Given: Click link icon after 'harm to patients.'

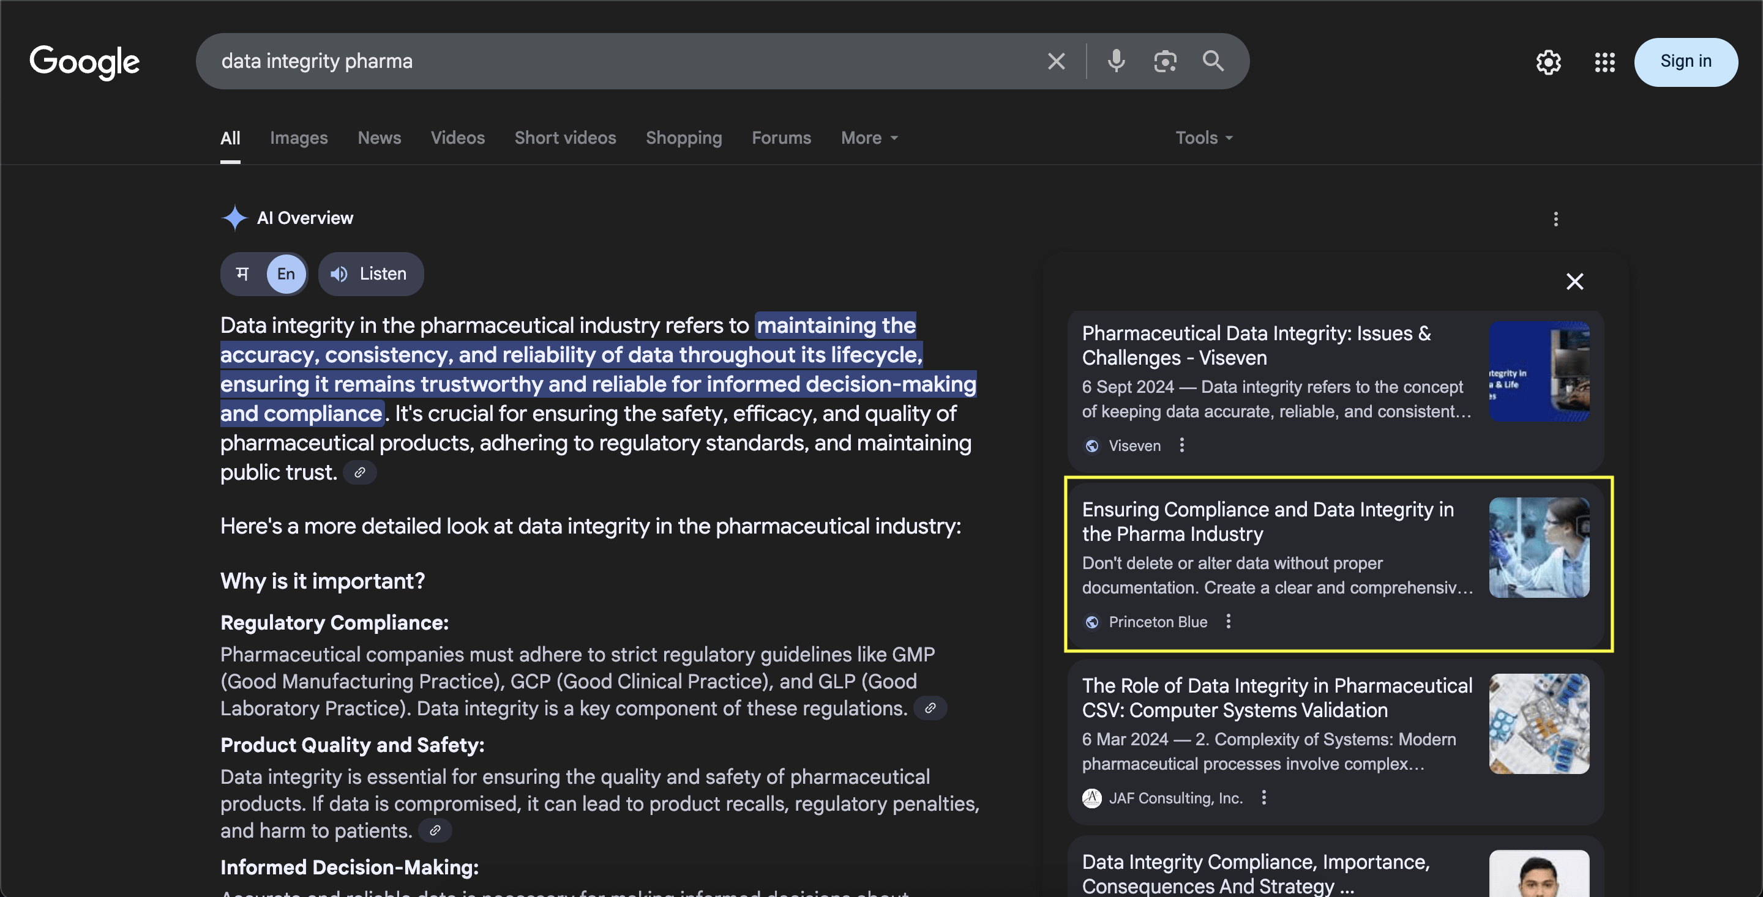Looking at the screenshot, I should (435, 831).
